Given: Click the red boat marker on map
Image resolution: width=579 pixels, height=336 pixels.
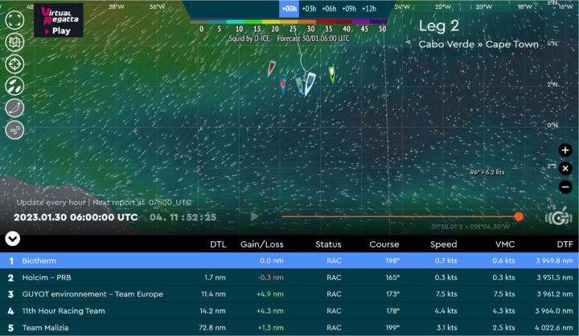Looking at the screenshot, I should click(x=272, y=68).
